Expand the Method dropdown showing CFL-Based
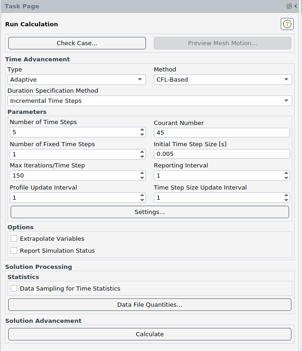The image size is (302, 351). 223,79
